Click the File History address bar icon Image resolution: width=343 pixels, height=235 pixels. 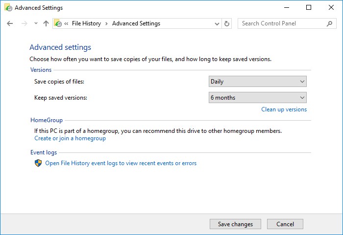[58, 23]
